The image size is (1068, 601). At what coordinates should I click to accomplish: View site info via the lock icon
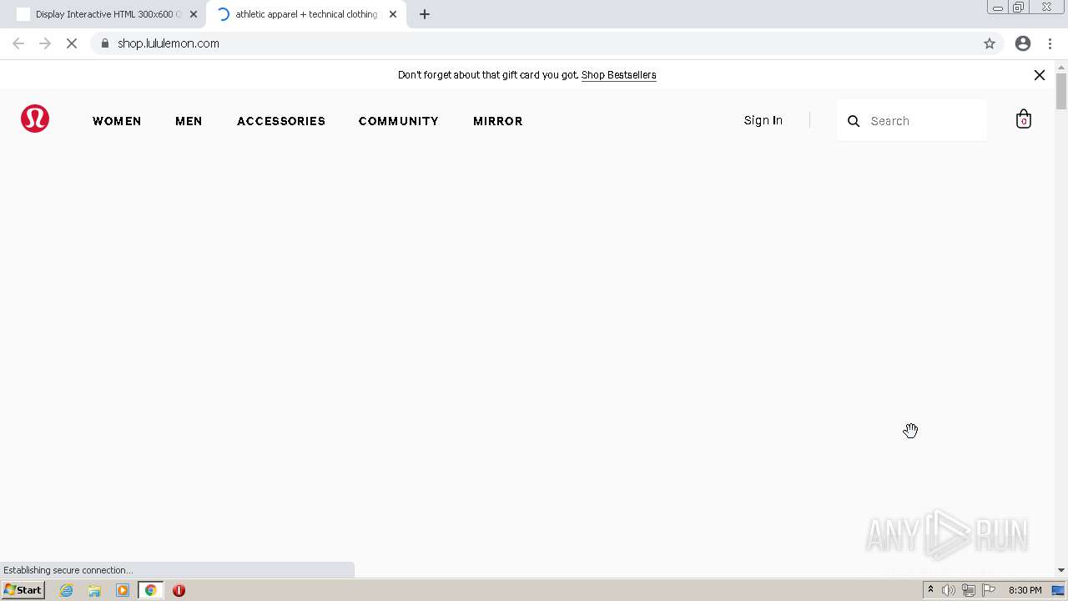click(105, 43)
